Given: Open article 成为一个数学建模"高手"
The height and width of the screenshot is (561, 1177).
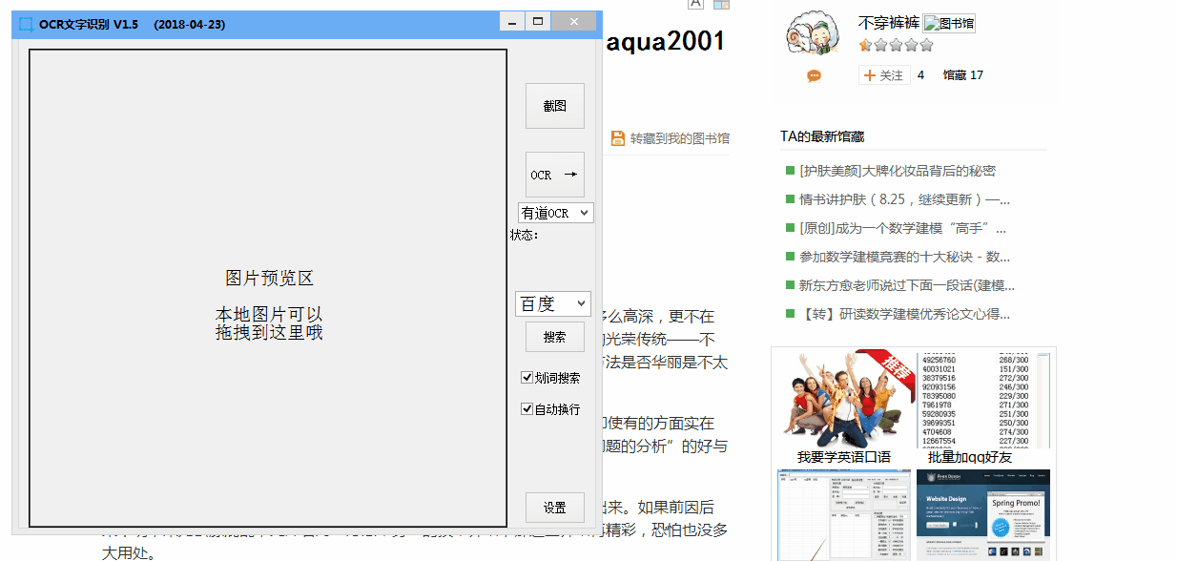Looking at the screenshot, I should [902, 228].
